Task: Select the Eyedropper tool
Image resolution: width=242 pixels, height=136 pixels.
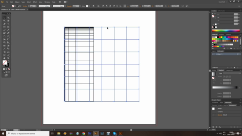Action: (4, 49)
